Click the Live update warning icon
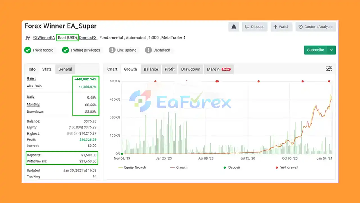The width and height of the screenshot is (360, 203). click(x=112, y=50)
